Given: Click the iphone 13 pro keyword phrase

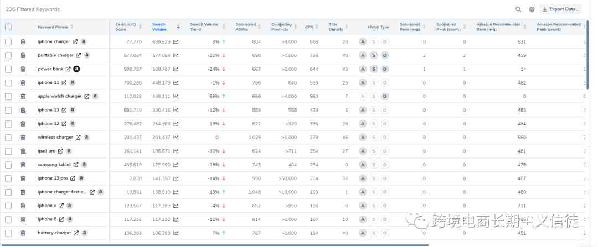Looking at the screenshot, I should [x=53, y=178].
